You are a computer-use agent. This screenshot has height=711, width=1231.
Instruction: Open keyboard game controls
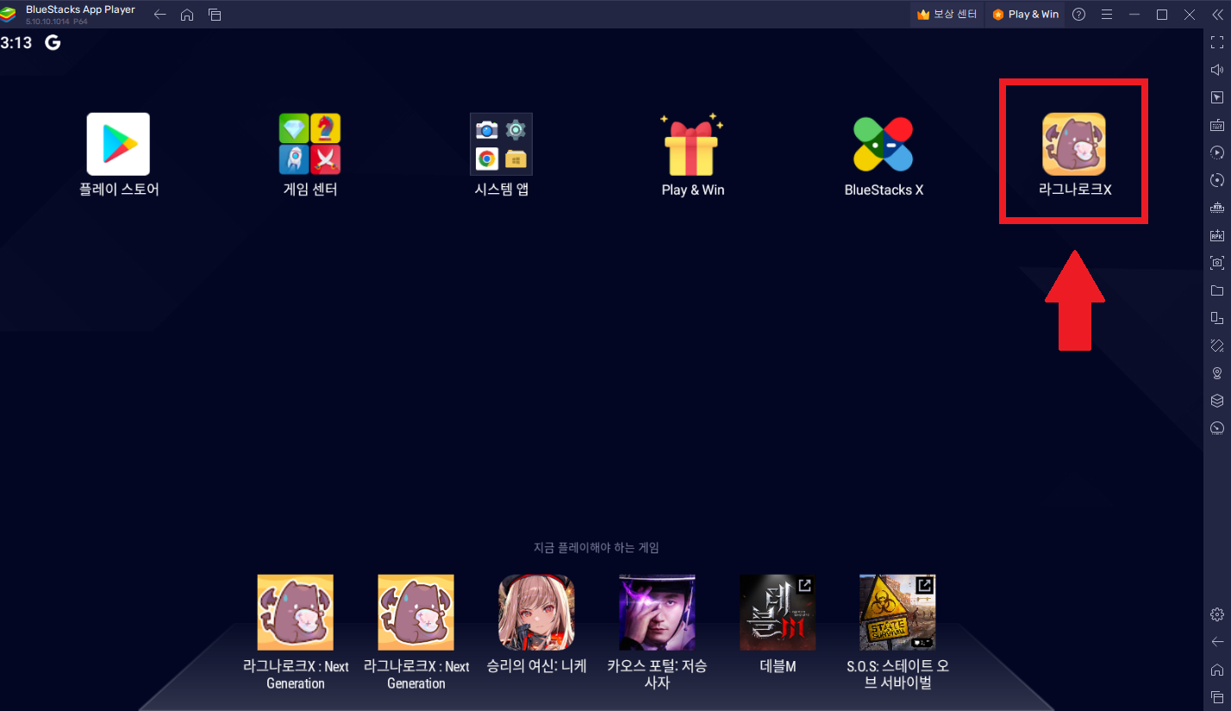pos(1217,125)
